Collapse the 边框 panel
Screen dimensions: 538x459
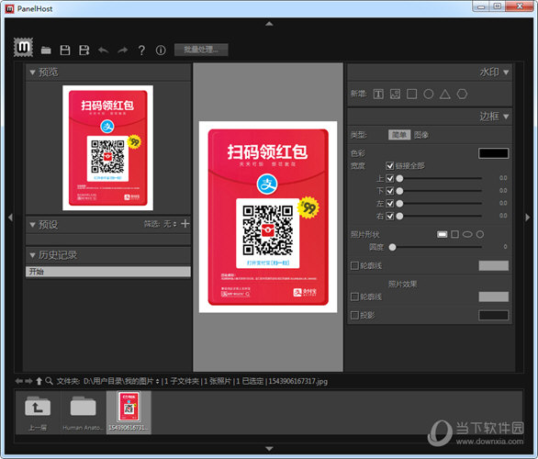pos(506,117)
